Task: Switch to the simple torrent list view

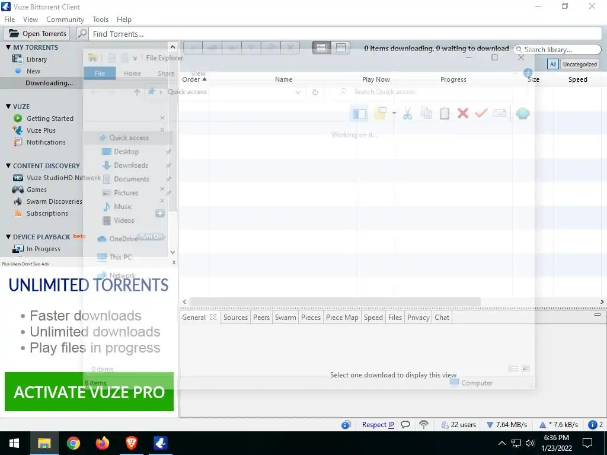Action: click(x=321, y=47)
